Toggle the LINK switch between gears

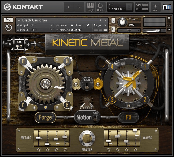tap(87, 85)
